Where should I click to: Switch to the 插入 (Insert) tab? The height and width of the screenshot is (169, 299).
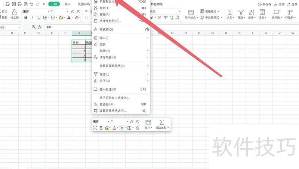[67, 4]
